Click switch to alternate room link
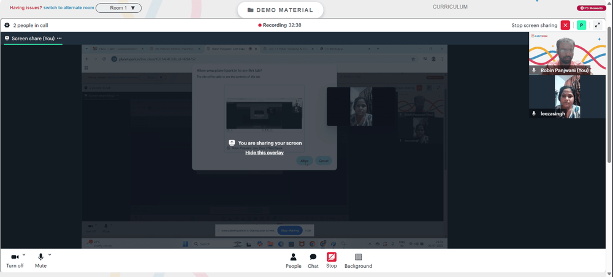This screenshot has width=613, height=277. click(x=69, y=8)
